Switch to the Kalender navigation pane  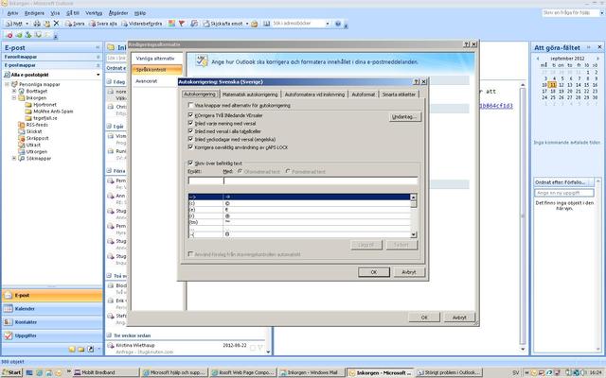[x=52, y=309]
